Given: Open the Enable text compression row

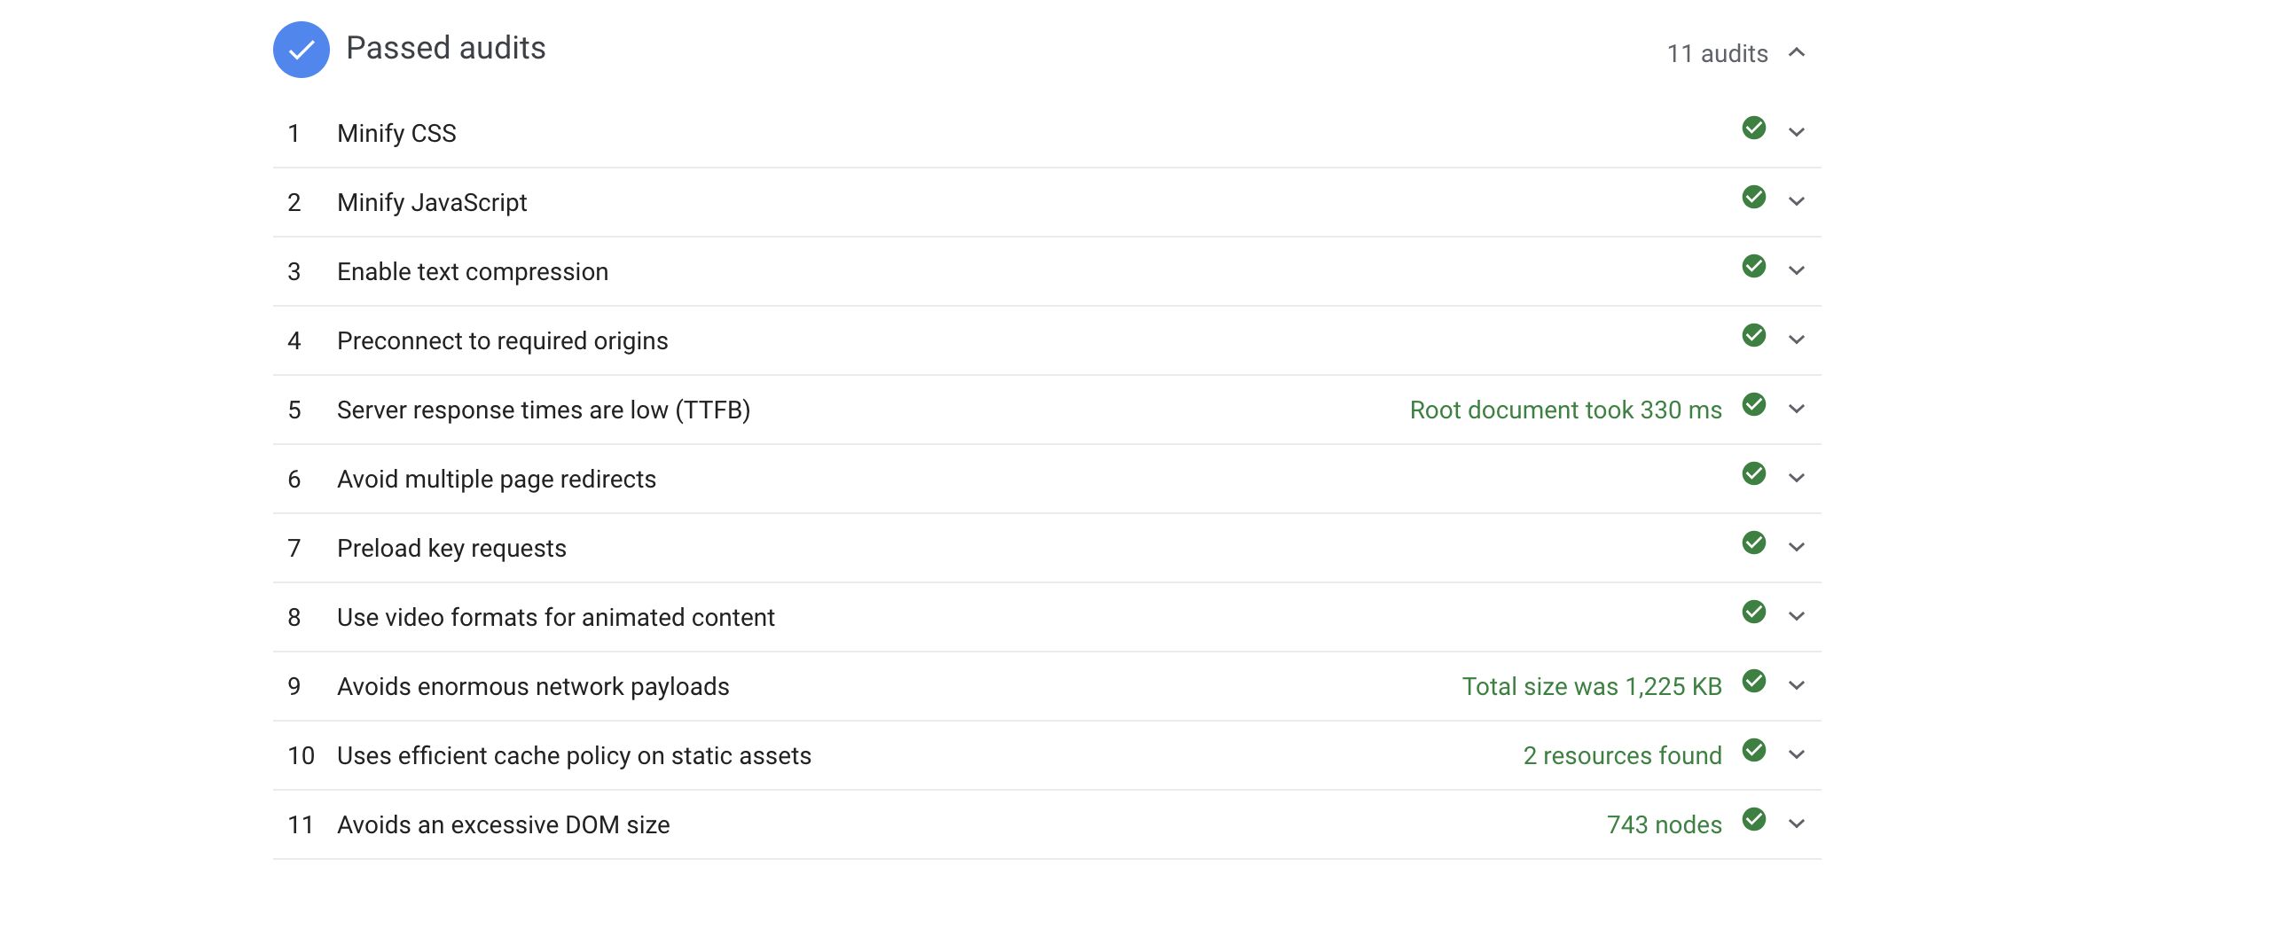Looking at the screenshot, I should [x=1046, y=272].
